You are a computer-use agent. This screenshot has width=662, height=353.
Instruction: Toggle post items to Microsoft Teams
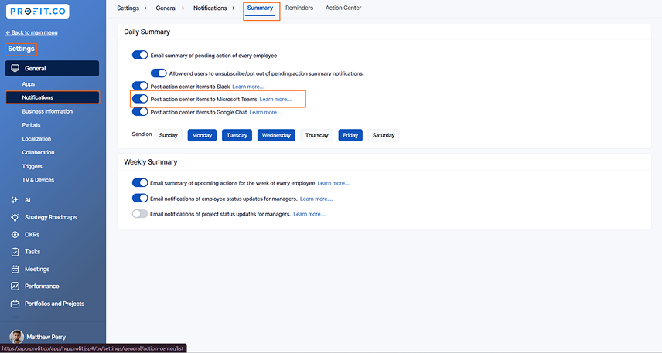tap(140, 99)
